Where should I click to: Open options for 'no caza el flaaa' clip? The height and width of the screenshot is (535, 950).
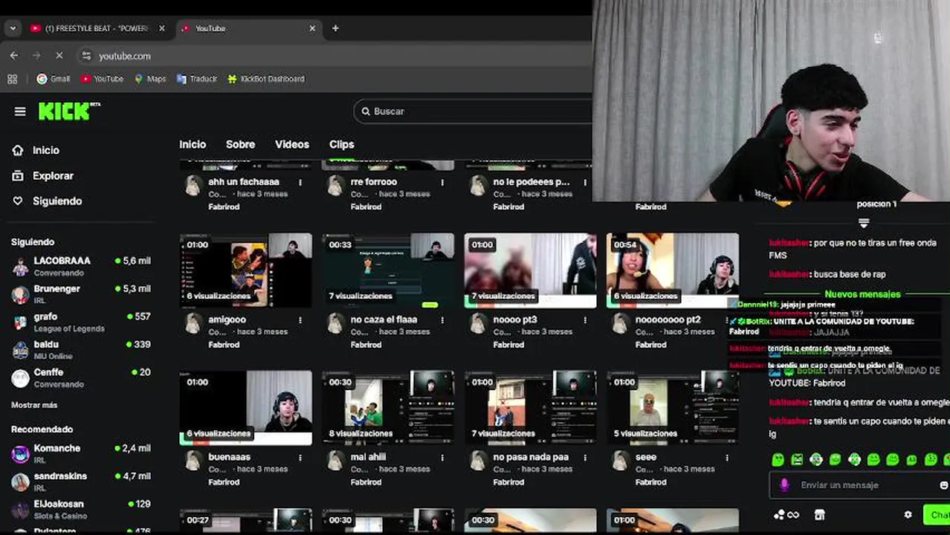coord(442,320)
